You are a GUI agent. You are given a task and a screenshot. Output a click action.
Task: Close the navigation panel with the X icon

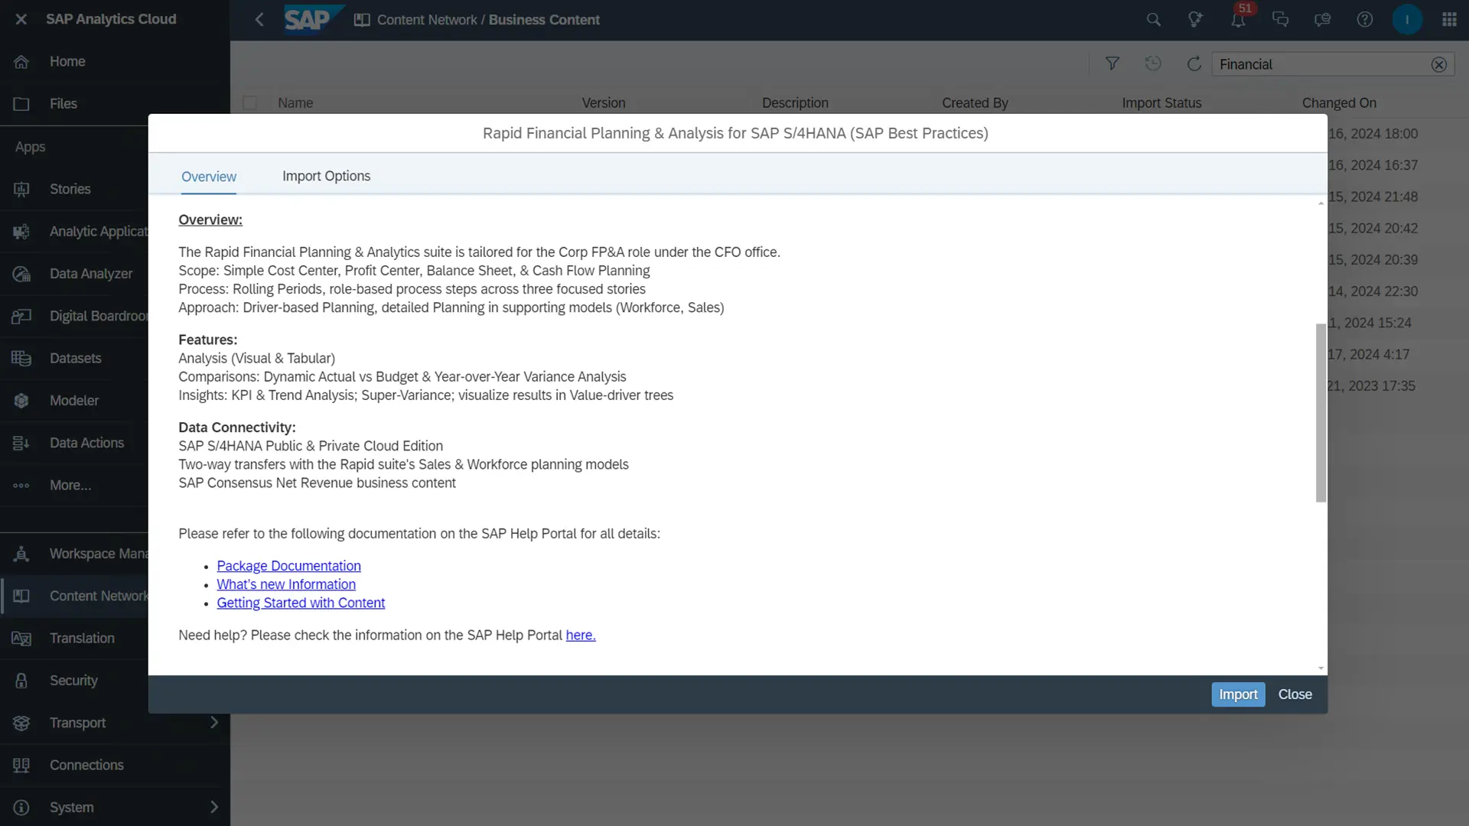(x=21, y=19)
